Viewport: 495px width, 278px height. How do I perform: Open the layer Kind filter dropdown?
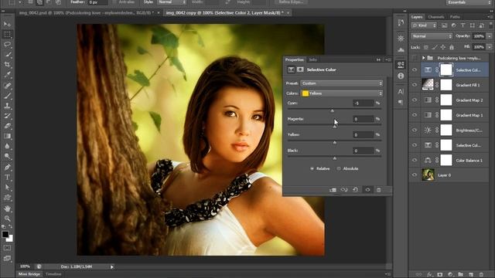click(x=424, y=25)
